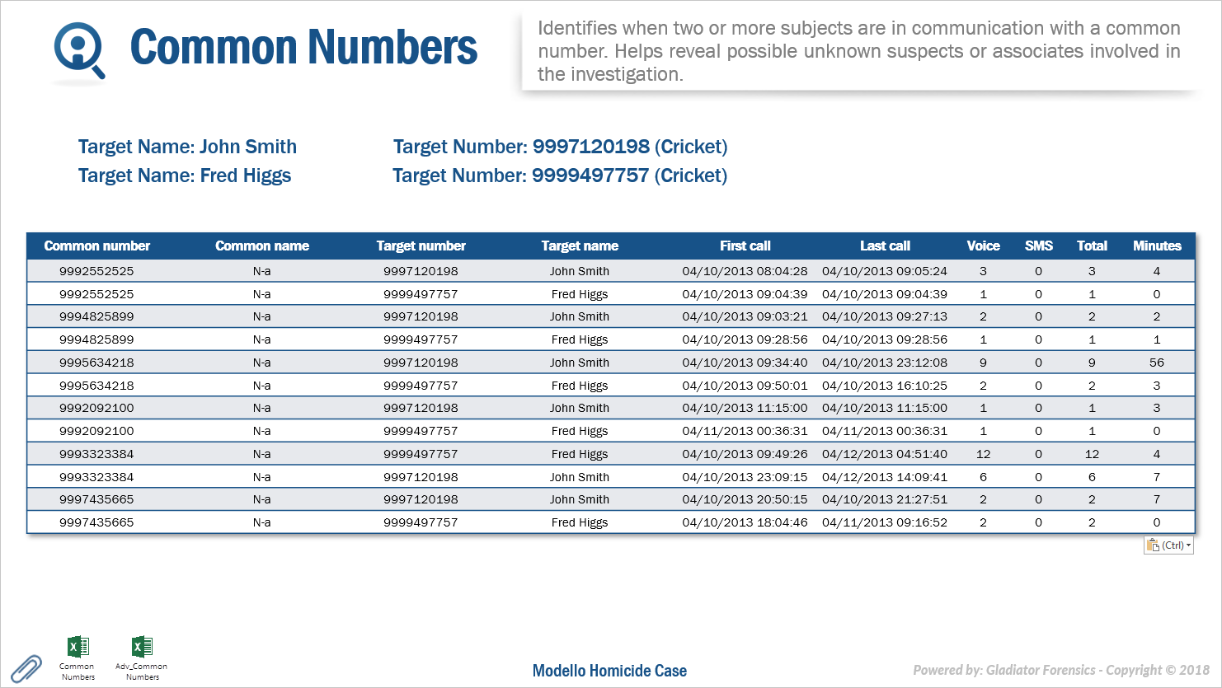Click the Target number column header
This screenshot has height=688, width=1222.
[x=421, y=246]
